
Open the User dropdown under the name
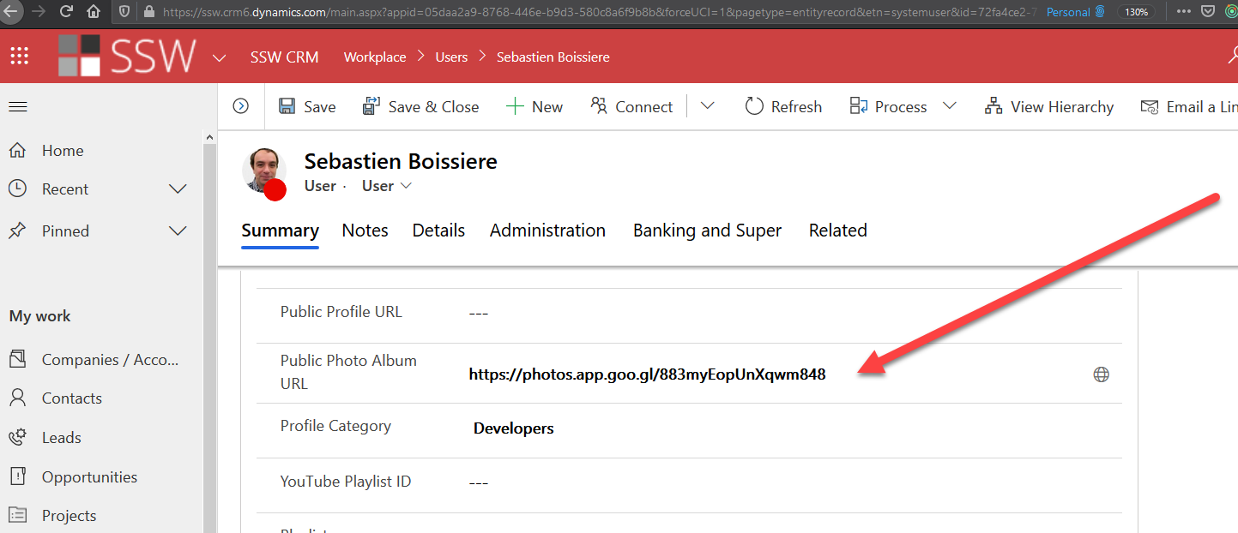pos(385,185)
